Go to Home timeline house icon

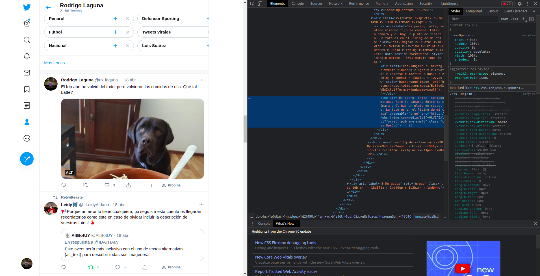pyautogui.click(x=27, y=23)
